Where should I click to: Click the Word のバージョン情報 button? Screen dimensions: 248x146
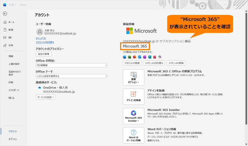pyautogui.click(x=134, y=135)
